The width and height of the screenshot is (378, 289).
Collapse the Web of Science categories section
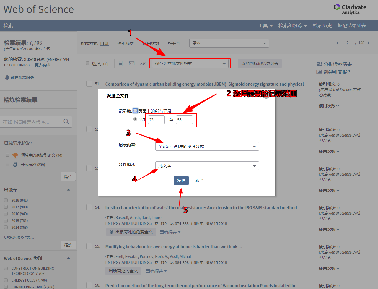pos(69,258)
